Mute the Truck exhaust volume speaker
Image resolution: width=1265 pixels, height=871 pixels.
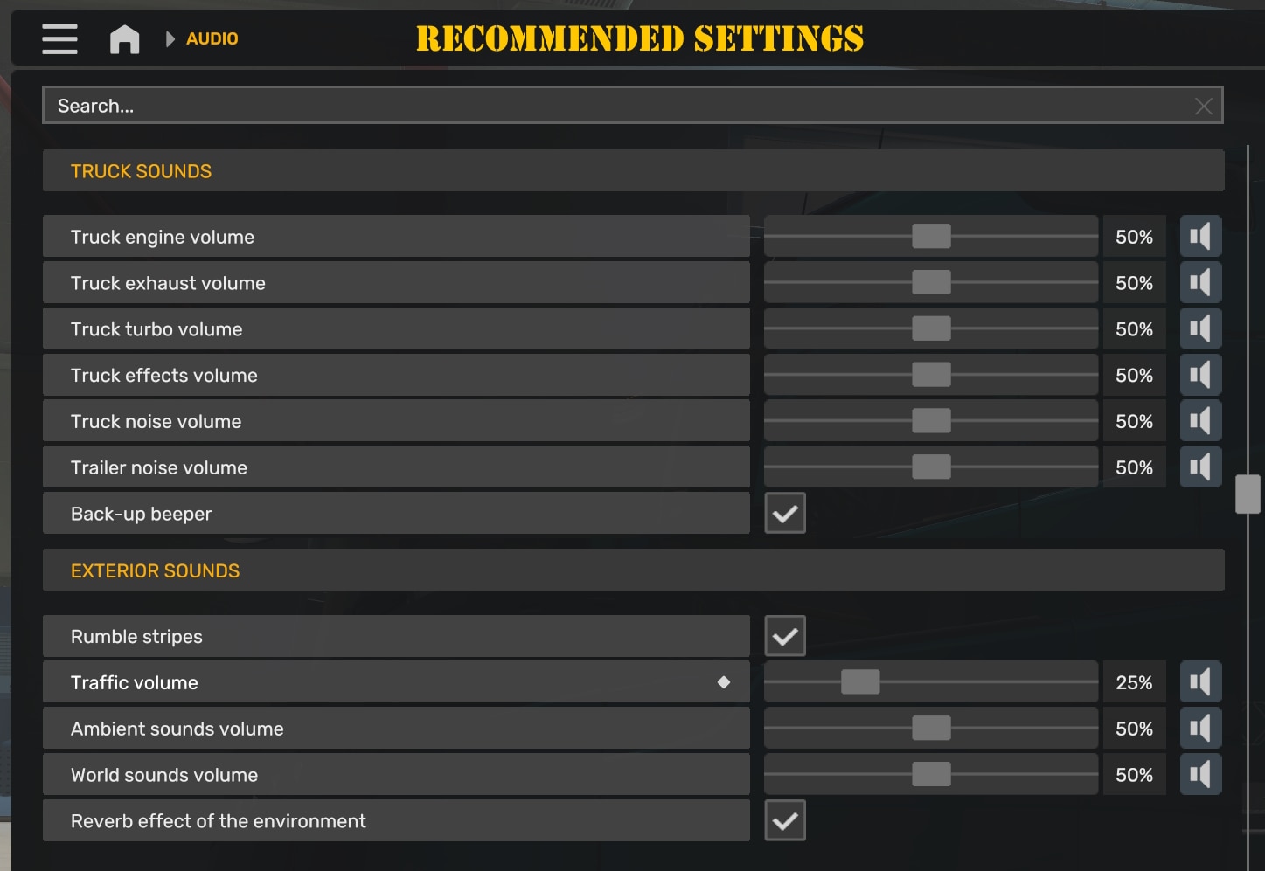1200,283
